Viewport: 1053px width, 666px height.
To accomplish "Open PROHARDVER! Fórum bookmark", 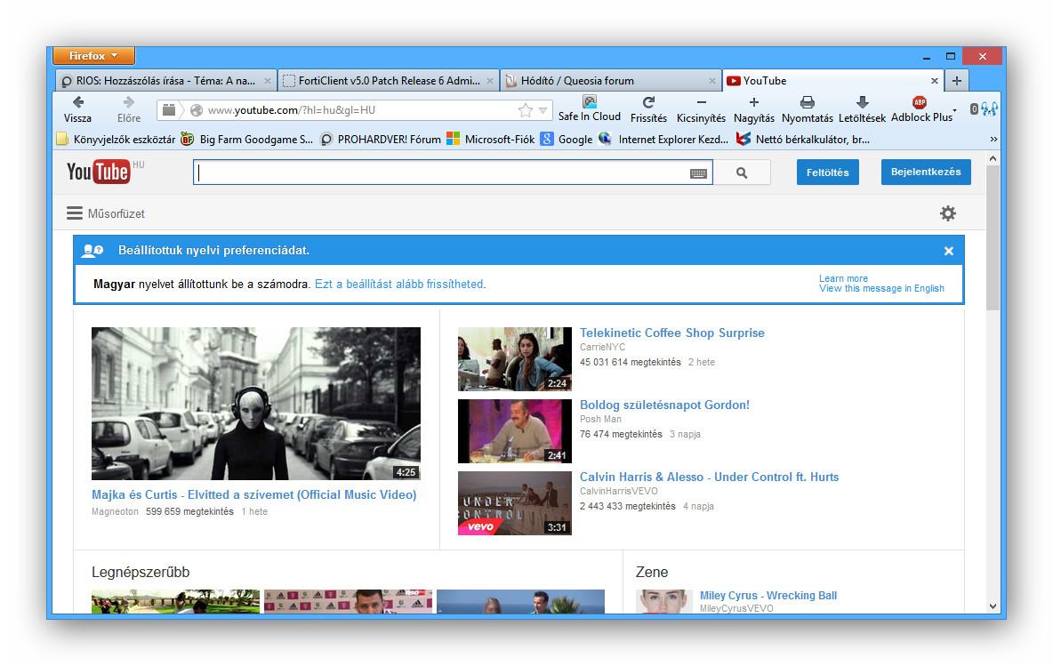I will click(x=380, y=139).
